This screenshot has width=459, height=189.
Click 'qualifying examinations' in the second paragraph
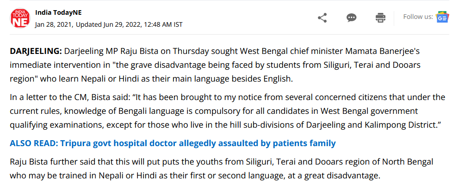[x=56, y=125]
